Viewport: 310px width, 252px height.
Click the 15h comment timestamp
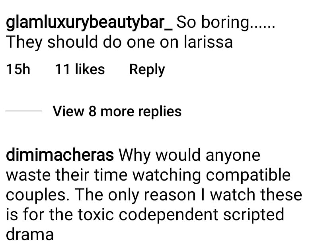coord(18,69)
